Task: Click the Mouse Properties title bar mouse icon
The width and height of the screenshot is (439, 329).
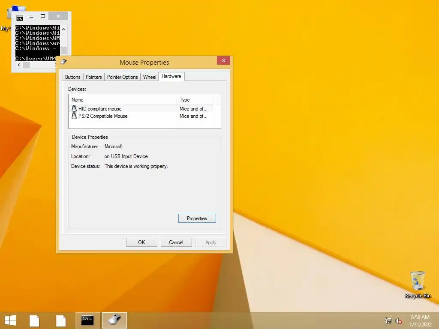Action: [64, 62]
